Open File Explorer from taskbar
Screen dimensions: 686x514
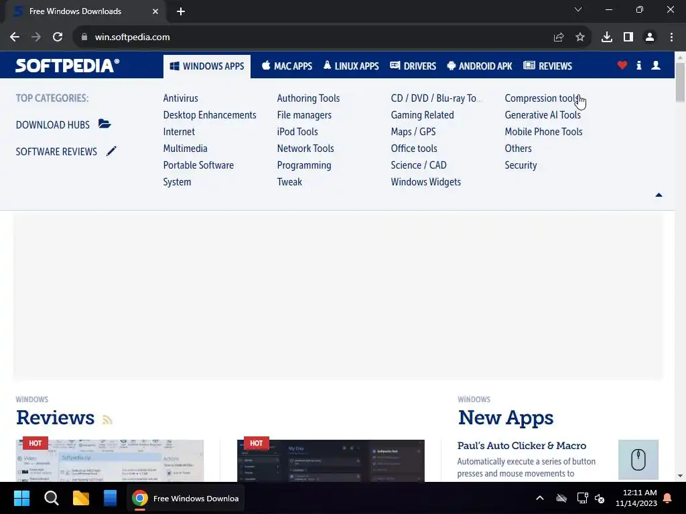[81, 498]
